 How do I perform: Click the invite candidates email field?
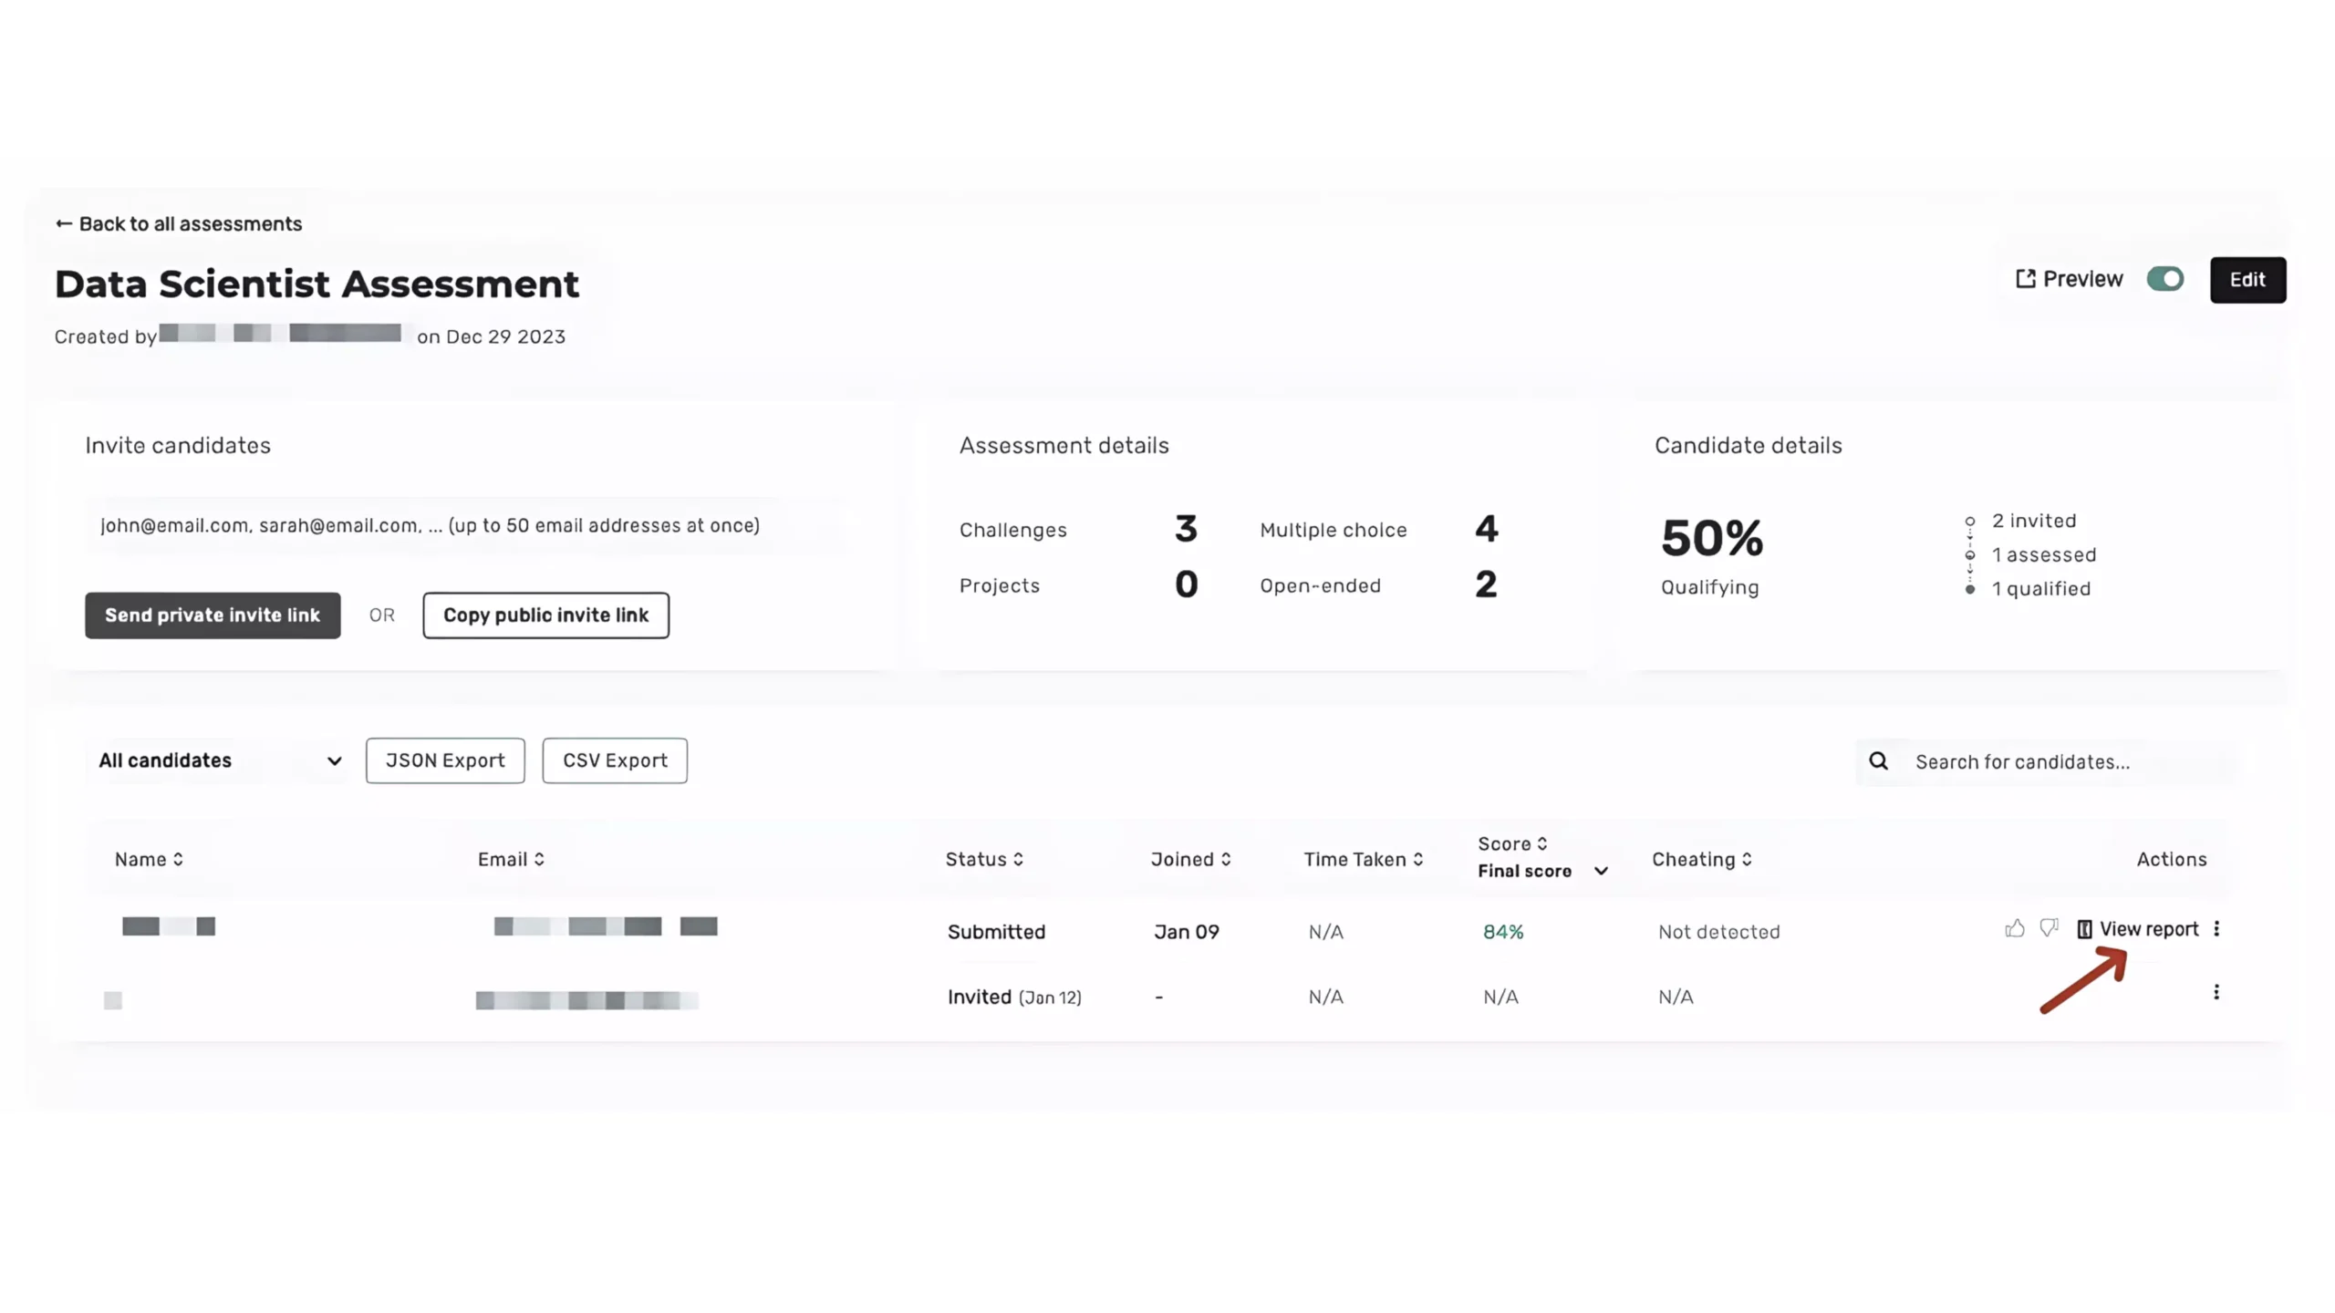[465, 526]
